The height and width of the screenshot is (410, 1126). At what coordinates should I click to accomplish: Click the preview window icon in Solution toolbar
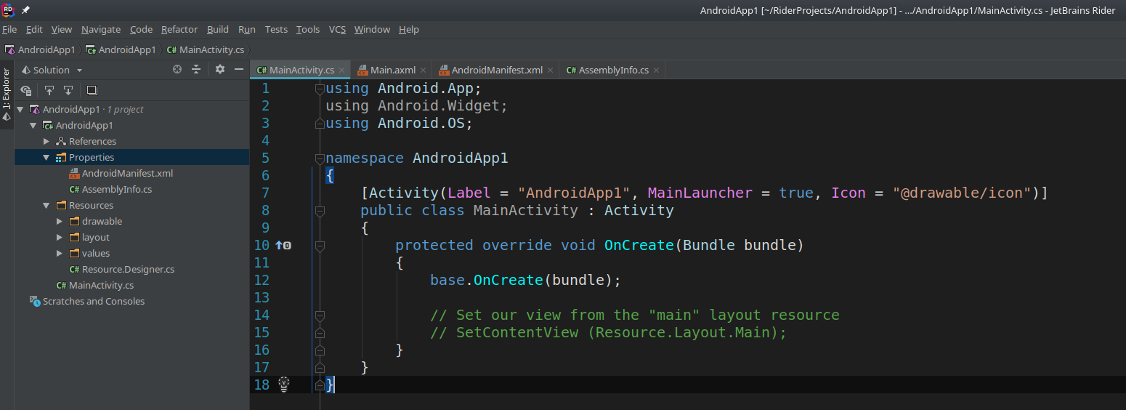click(92, 90)
